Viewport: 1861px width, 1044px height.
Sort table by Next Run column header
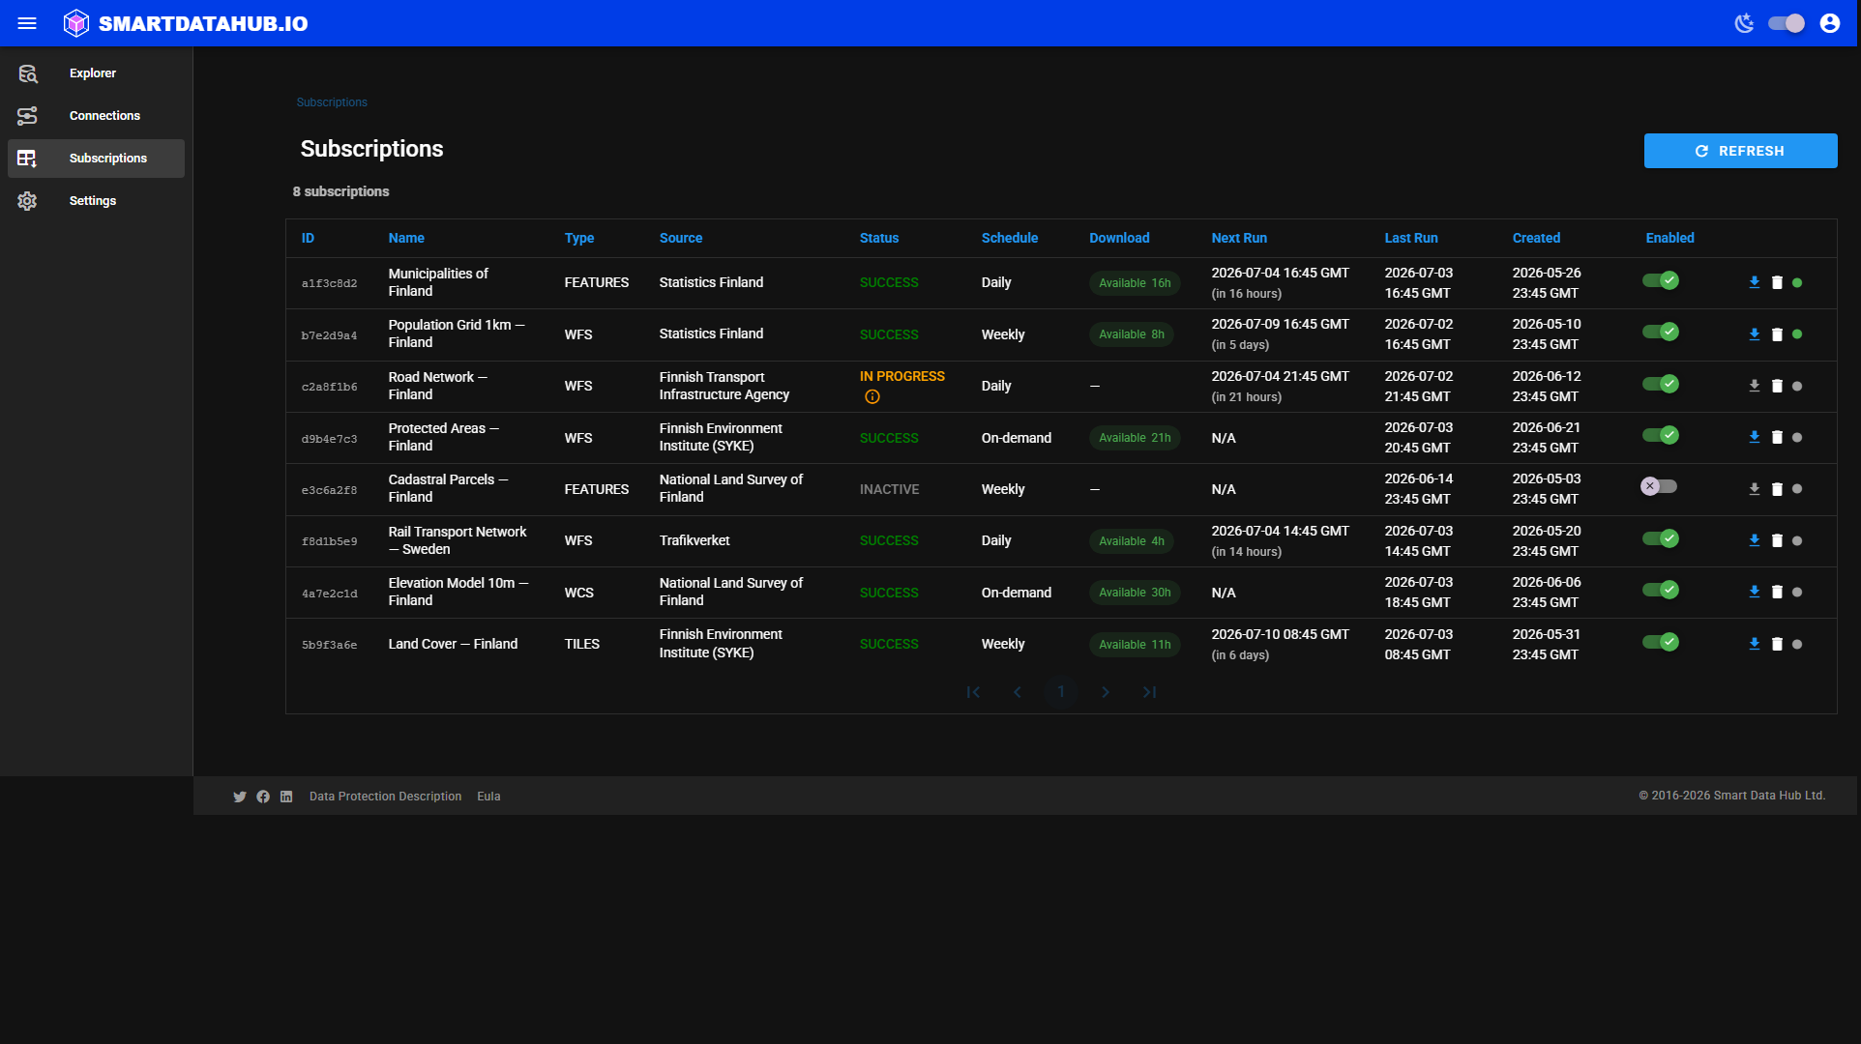pyautogui.click(x=1239, y=238)
